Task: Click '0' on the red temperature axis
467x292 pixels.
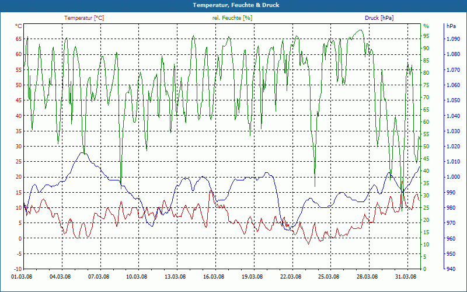Action: [20, 238]
